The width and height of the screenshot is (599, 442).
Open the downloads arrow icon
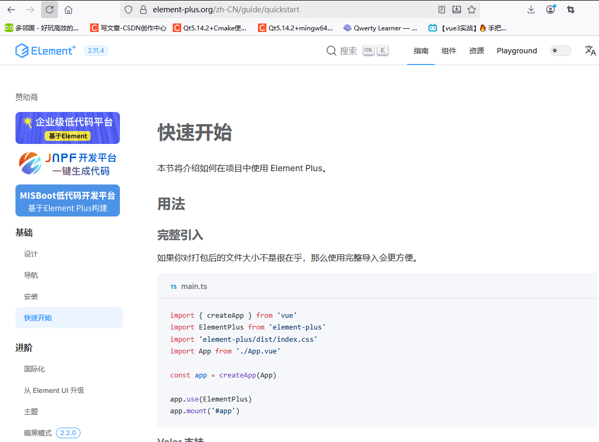click(x=531, y=10)
